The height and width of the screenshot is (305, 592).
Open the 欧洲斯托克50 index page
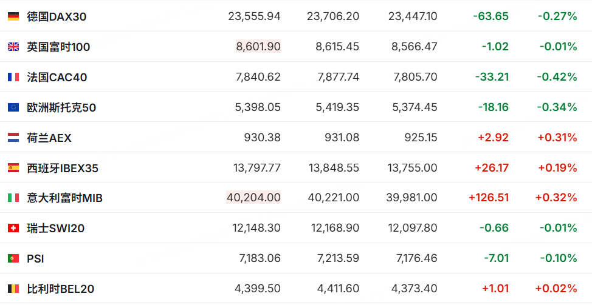(x=61, y=108)
